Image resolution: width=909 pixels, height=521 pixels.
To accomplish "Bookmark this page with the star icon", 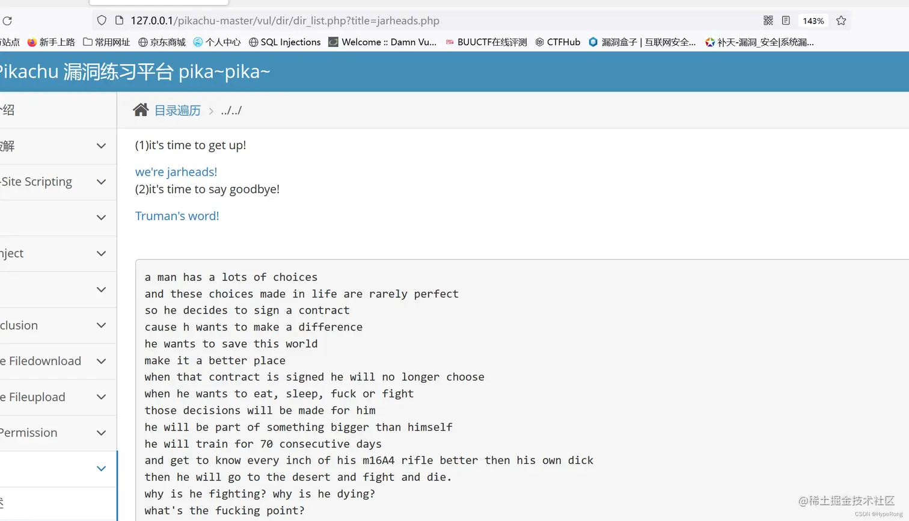I will pos(841,20).
